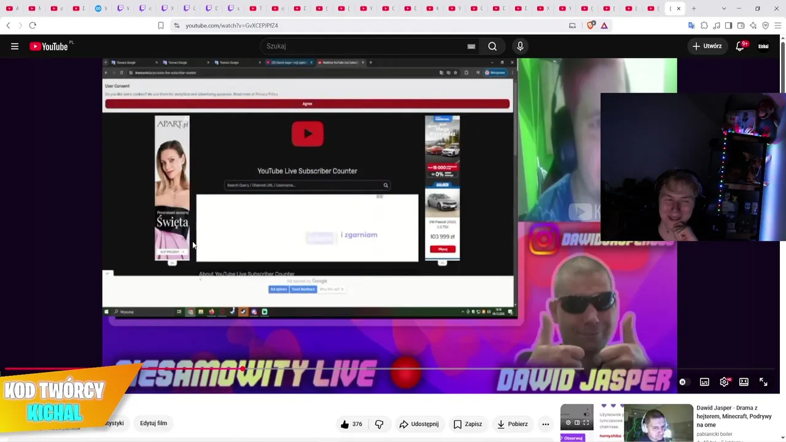Image resolution: width=786 pixels, height=442 pixels.
Task: Open the video player settings gear
Action: [724, 382]
